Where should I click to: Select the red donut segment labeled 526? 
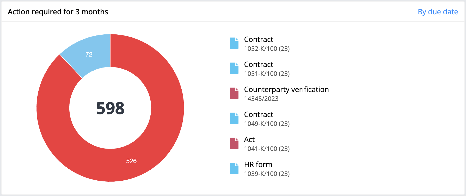click(131, 161)
